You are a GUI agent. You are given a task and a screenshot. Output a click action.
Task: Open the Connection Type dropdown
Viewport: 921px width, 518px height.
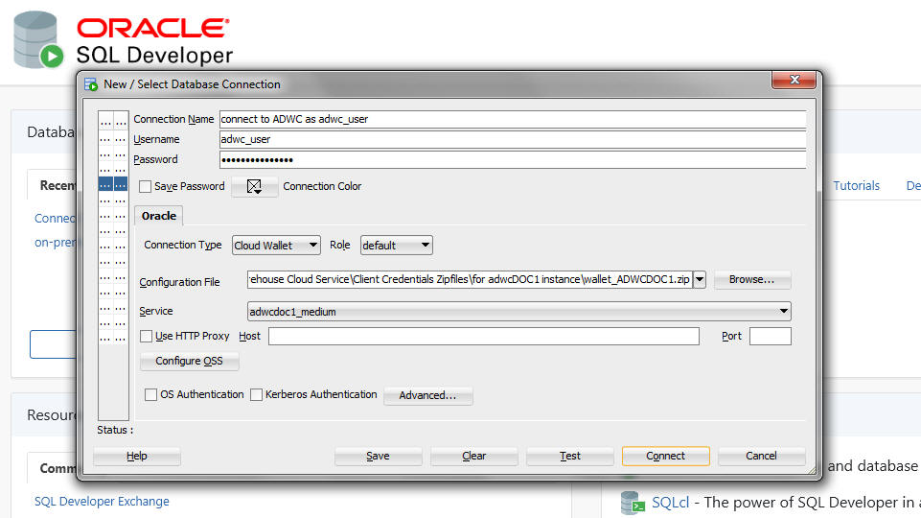pyautogui.click(x=276, y=246)
